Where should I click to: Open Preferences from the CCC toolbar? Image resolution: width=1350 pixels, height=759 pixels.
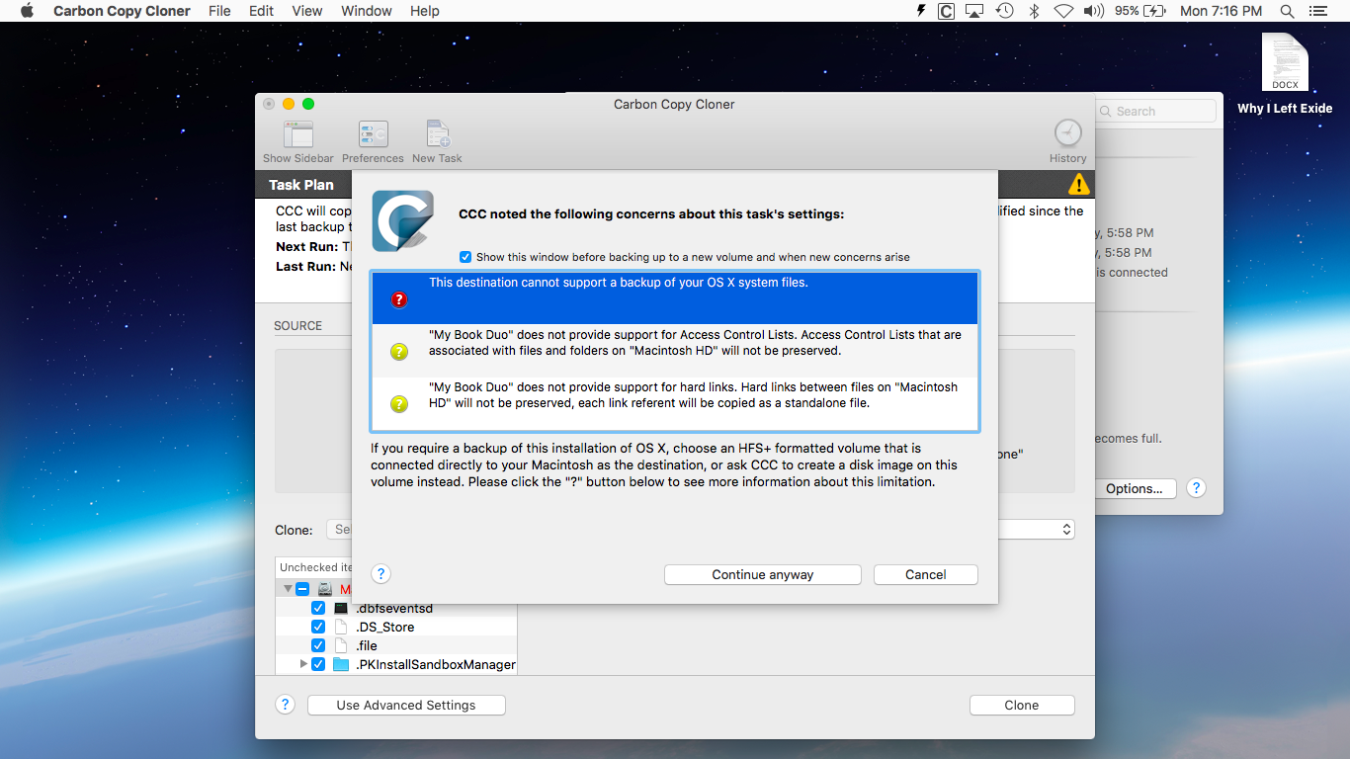tap(373, 134)
